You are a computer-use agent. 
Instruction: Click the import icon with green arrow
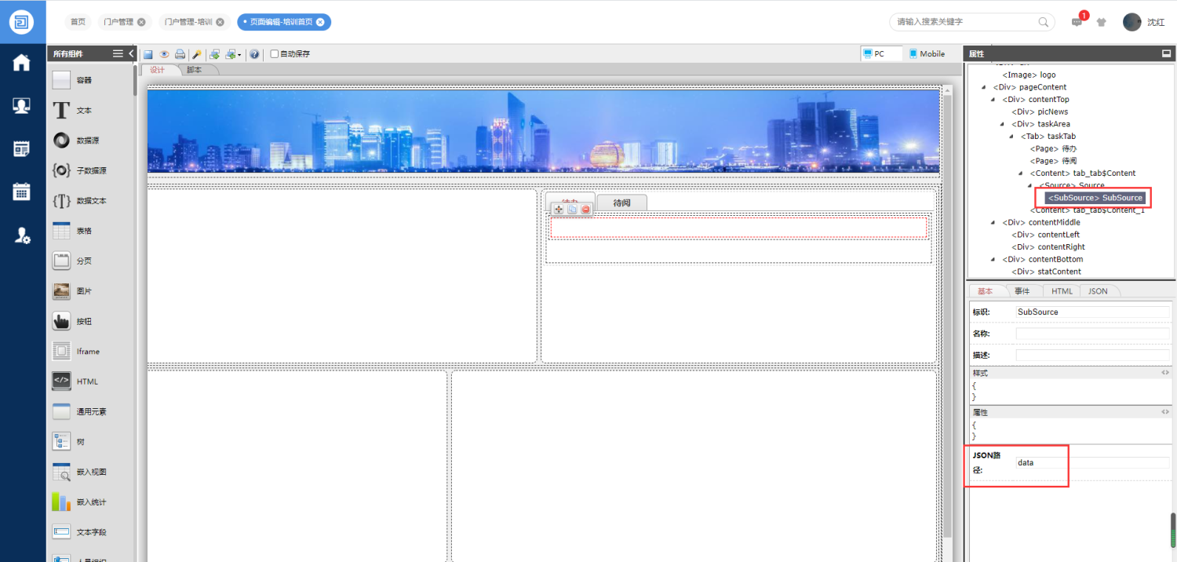point(214,54)
